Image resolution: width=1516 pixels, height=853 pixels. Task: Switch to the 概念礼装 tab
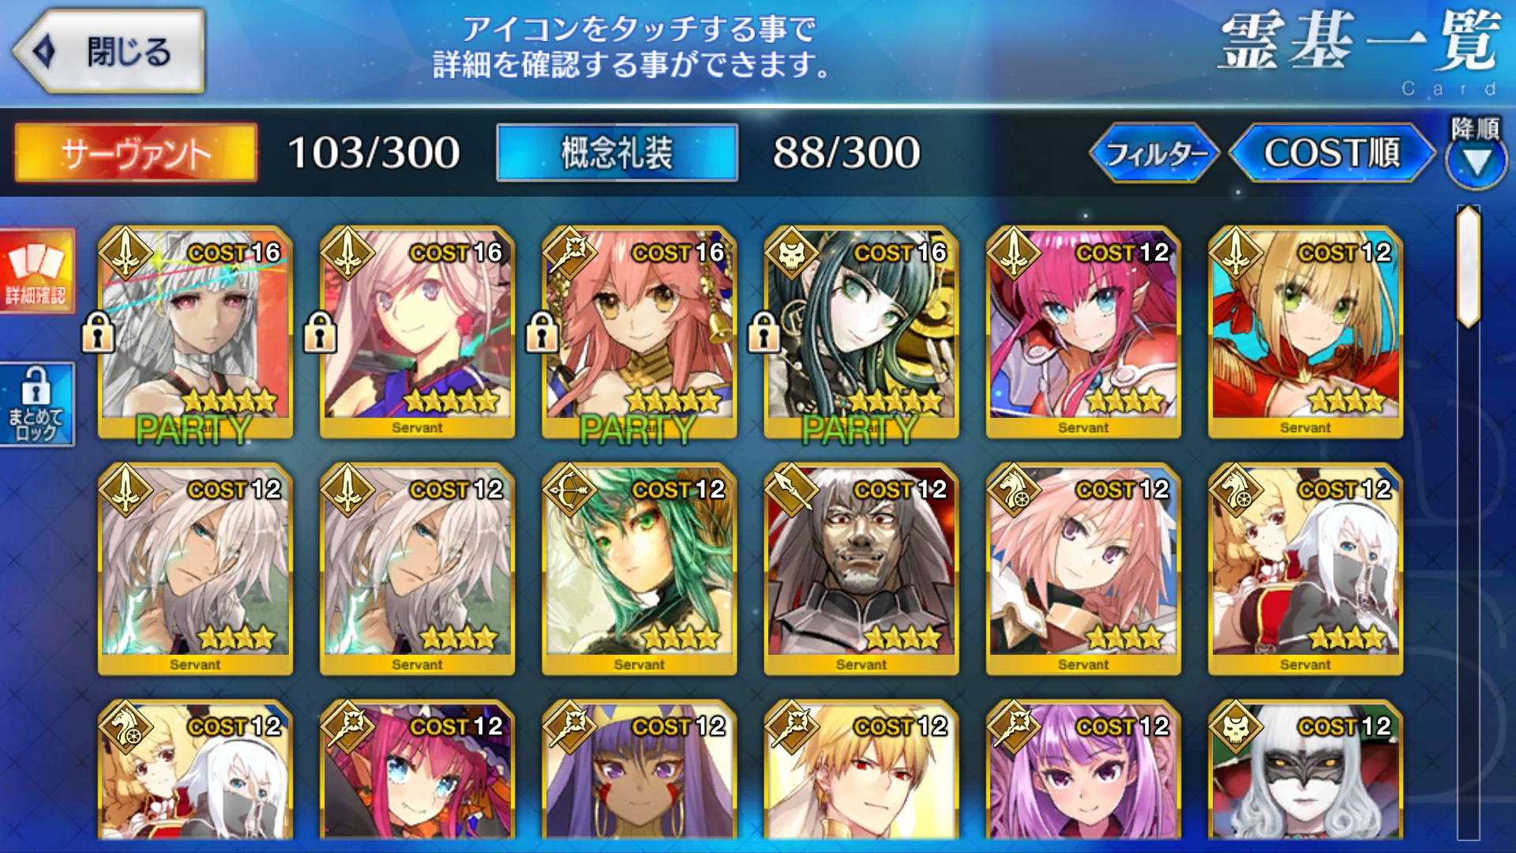617,152
